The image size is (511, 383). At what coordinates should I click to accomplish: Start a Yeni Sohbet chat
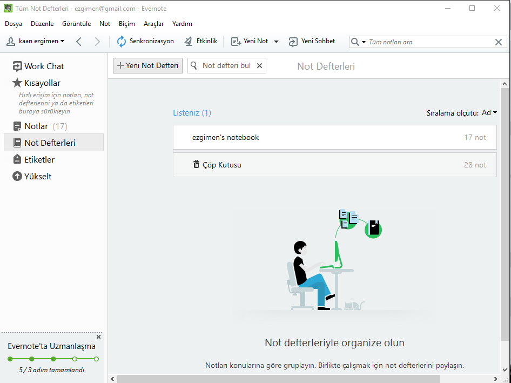tap(313, 41)
